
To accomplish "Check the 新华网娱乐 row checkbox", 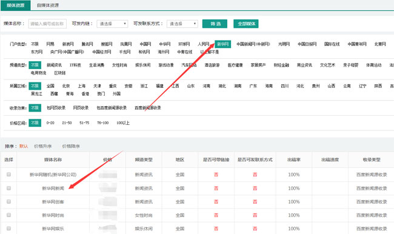I will [x=9, y=228].
